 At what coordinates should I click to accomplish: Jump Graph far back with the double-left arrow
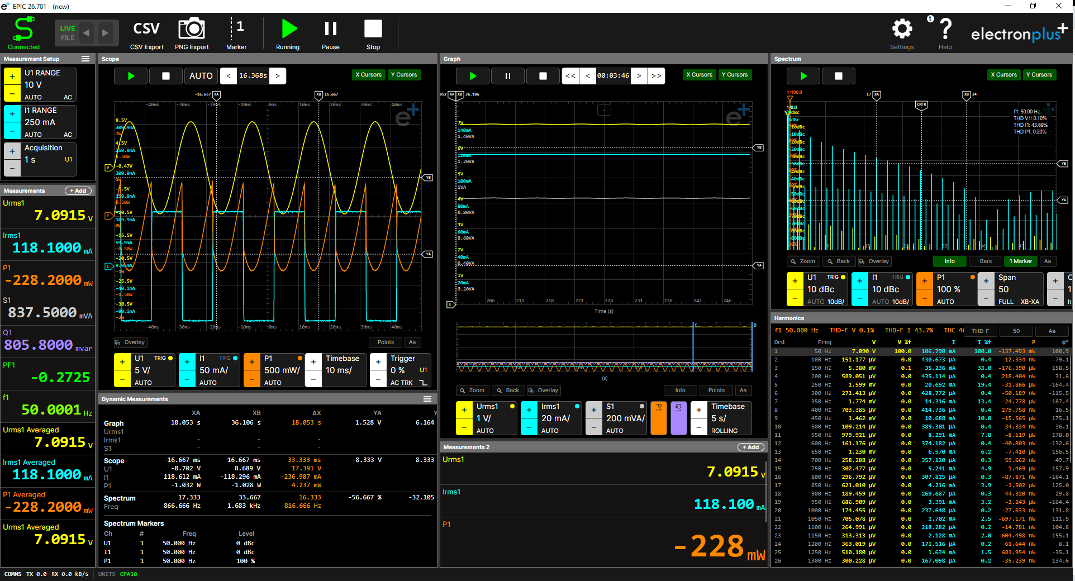click(570, 76)
